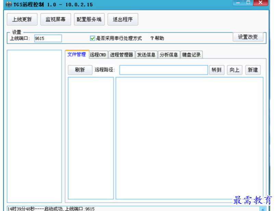275x211 pixels.
Task: Click the 上线更新 button
Action: click(22, 19)
